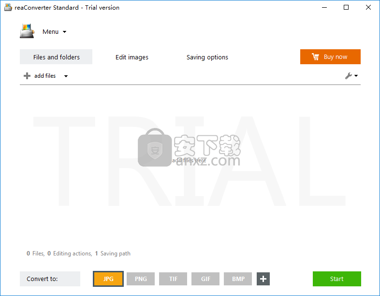The width and height of the screenshot is (380, 296).
Task: Click the Buy now button
Action: pos(330,57)
